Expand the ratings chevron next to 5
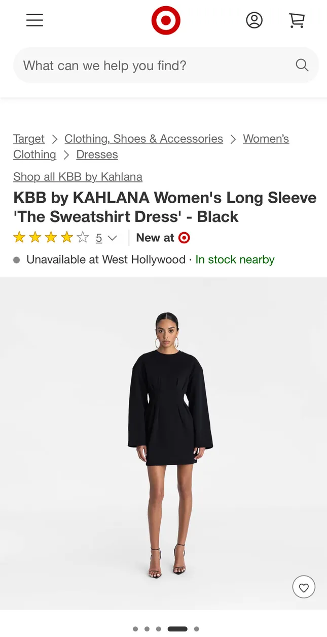Screen dimensions: 327x637 [x=113, y=238]
